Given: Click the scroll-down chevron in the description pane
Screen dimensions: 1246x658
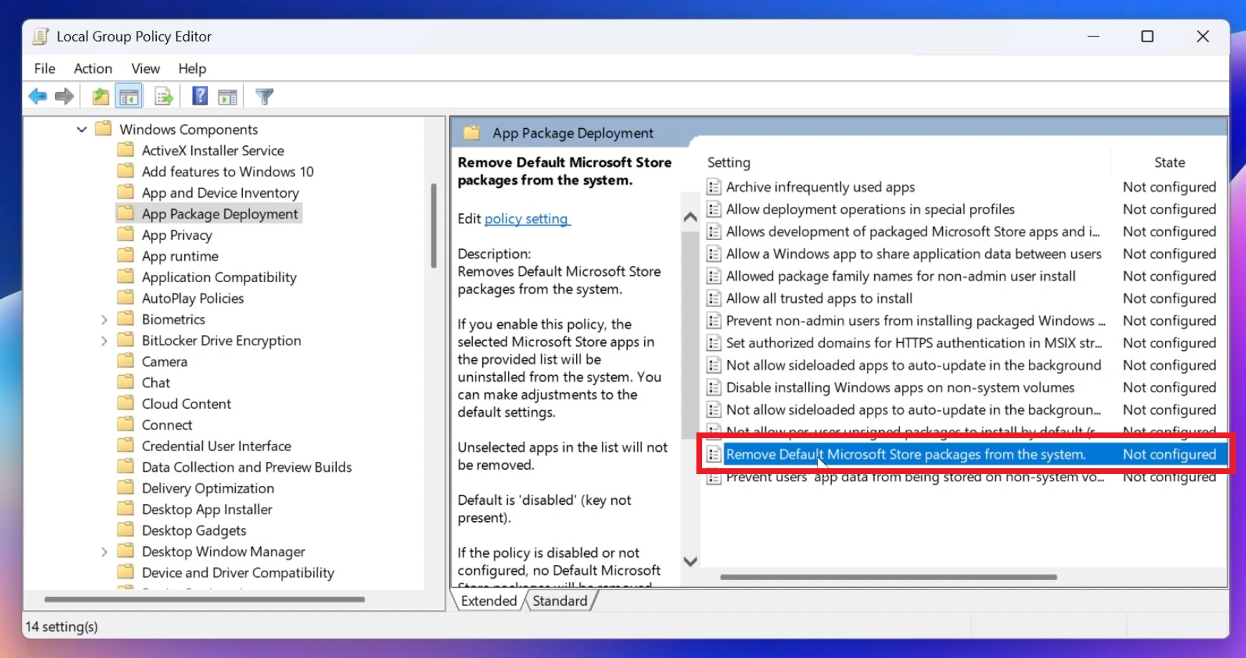Looking at the screenshot, I should click(689, 561).
